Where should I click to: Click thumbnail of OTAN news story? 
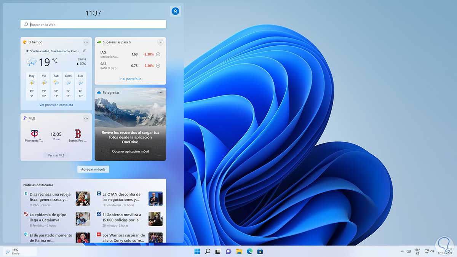(155, 198)
